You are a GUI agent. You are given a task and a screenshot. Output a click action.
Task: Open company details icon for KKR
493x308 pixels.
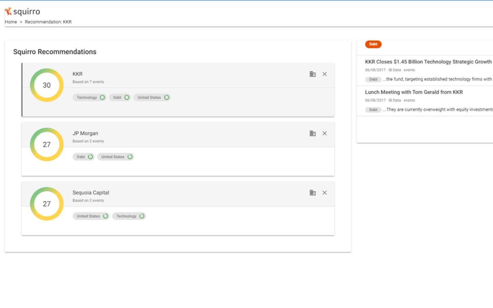click(313, 74)
